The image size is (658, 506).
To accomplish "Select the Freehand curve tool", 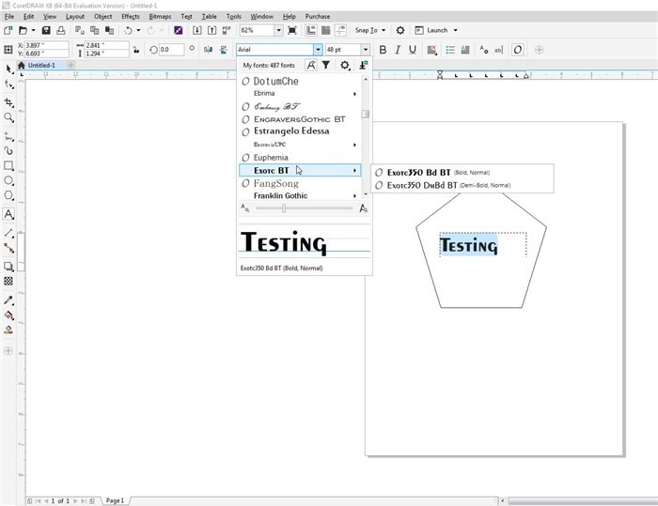I will coord(8,136).
